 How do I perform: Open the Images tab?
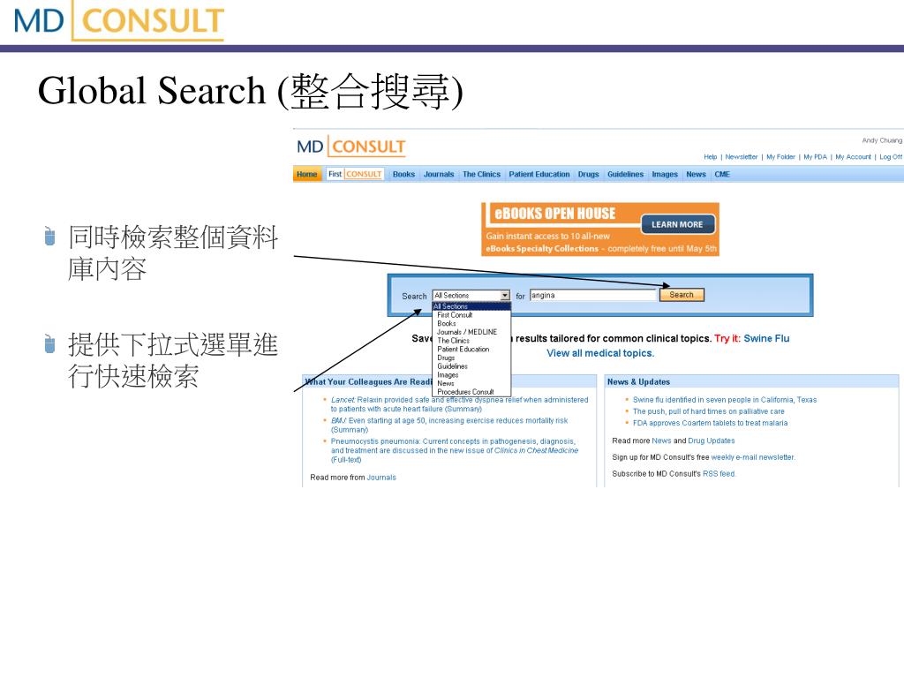pos(665,174)
